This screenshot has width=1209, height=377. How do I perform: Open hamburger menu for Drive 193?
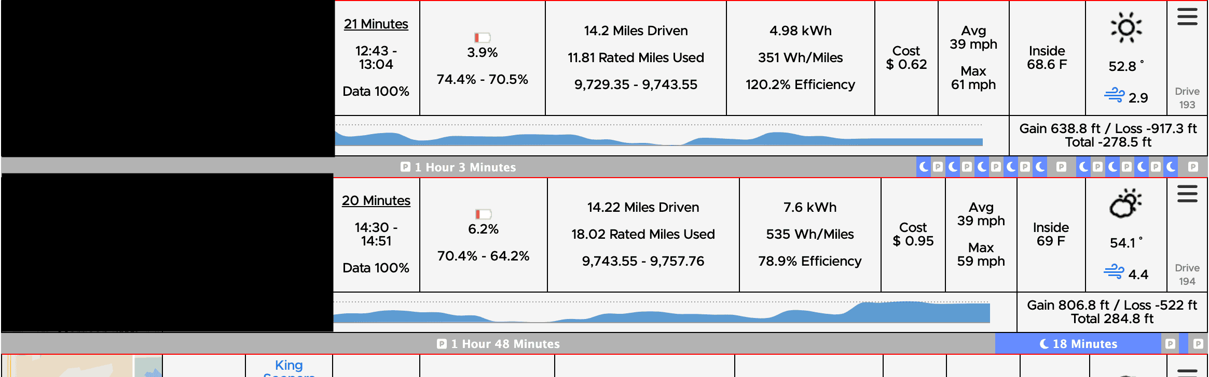(1187, 17)
